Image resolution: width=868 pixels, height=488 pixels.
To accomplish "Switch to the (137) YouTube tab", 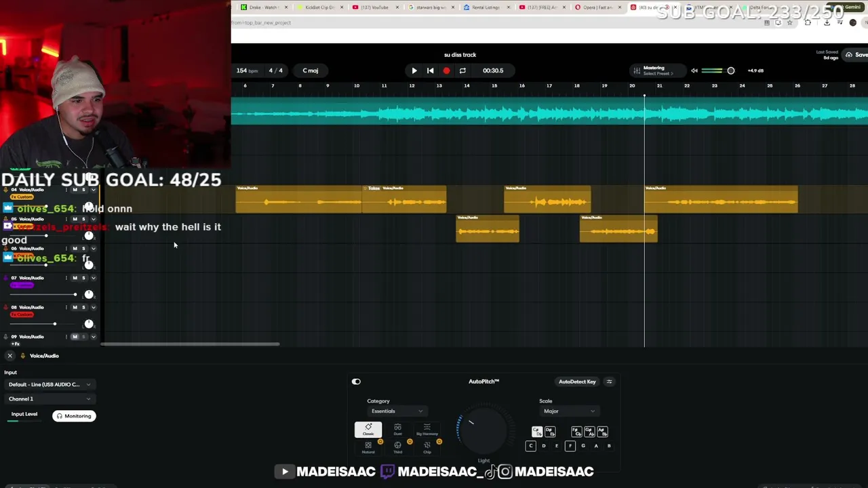I will pos(376,7).
